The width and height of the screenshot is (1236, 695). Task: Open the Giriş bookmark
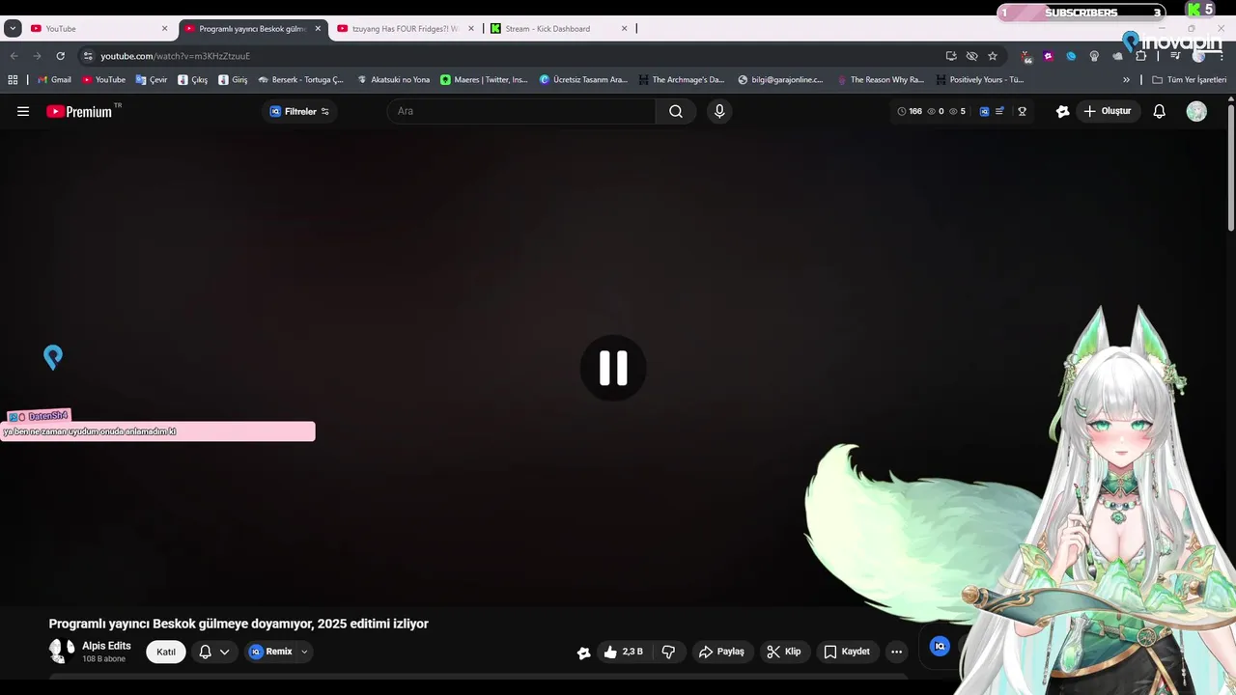[233, 80]
